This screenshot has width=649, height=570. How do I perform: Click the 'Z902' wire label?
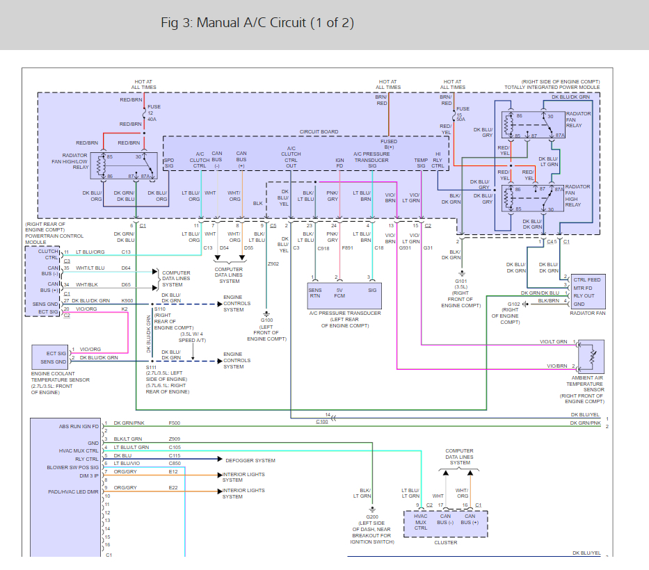273,263
